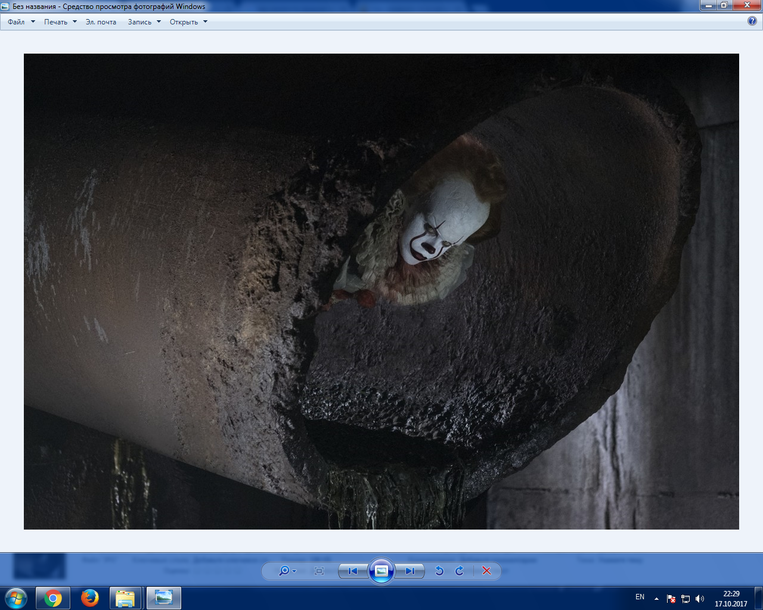Screen dimensions: 763x610
Task: Open the Открыть menu
Action: 184,22
